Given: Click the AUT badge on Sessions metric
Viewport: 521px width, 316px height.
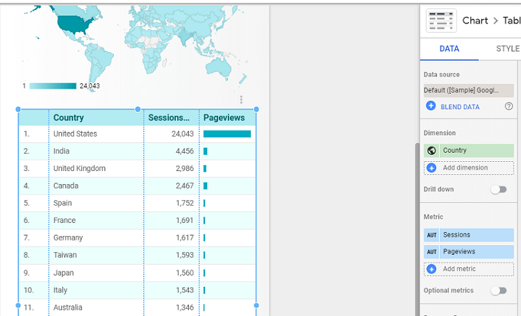Looking at the screenshot, I should point(431,235).
